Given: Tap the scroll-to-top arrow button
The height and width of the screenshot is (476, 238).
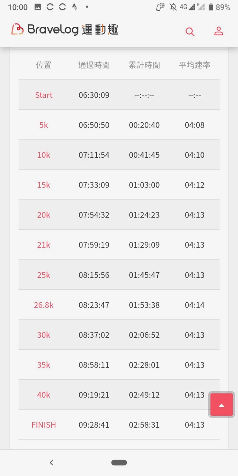Looking at the screenshot, I should click(222, 405).
